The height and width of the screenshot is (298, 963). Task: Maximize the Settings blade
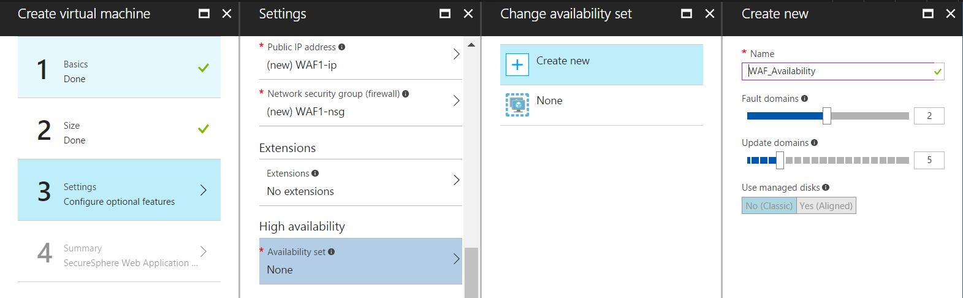coord(446,13)
